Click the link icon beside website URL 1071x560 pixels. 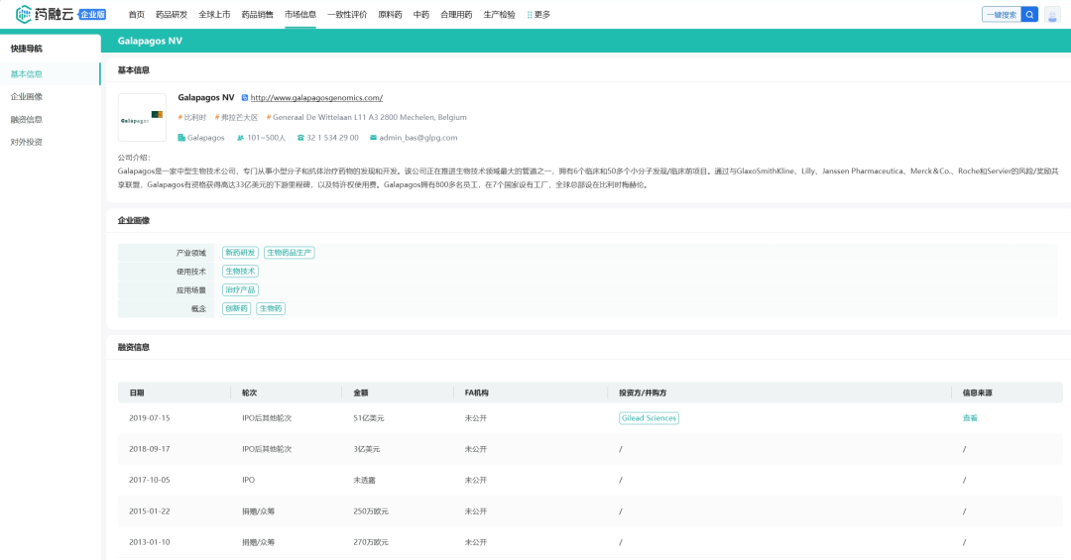tap(244, 98)
